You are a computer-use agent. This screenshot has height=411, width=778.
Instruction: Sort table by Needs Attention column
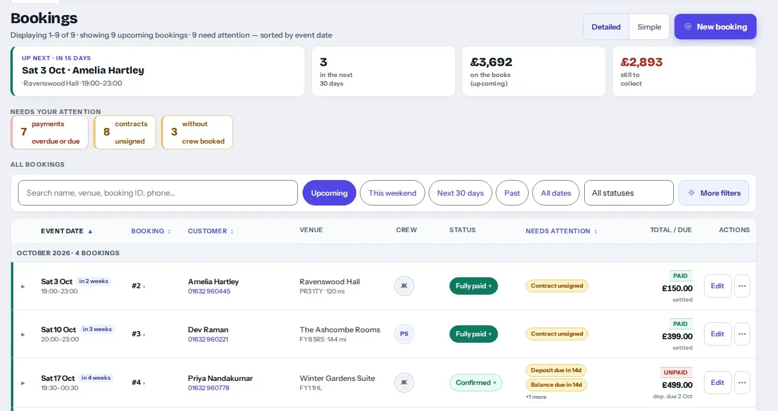561,231
